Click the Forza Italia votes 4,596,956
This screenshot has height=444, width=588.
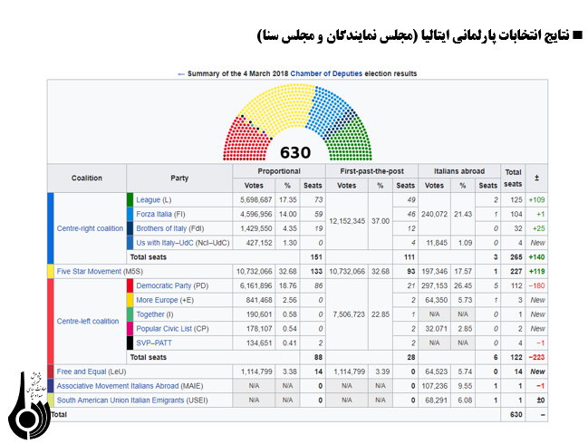256,214
